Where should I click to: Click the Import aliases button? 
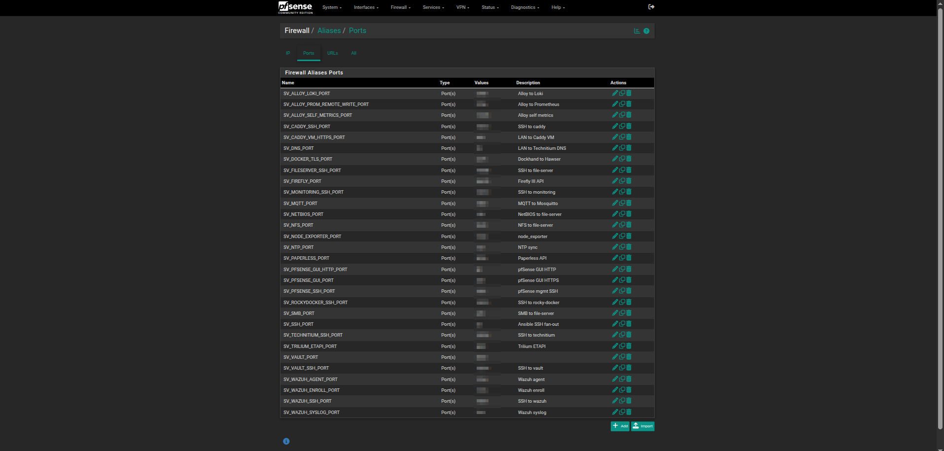(x=643, y=426)
